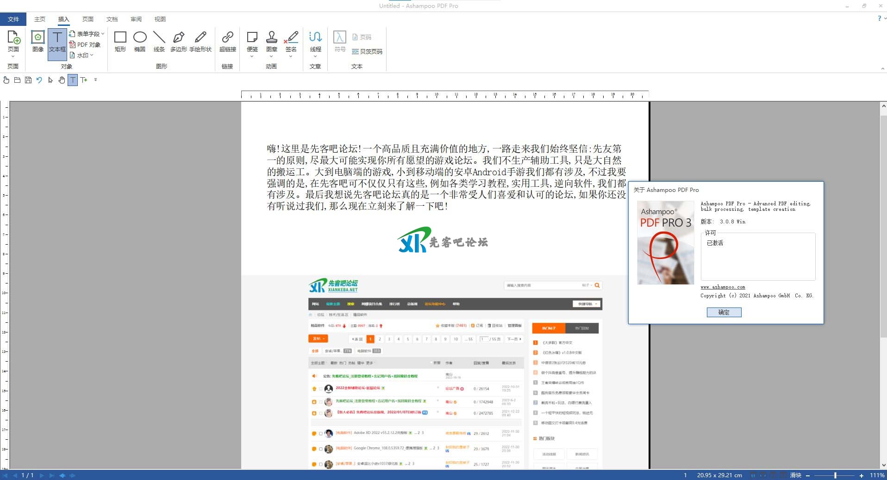Switch to the arrow pointer selection tool

pos(50,80)
